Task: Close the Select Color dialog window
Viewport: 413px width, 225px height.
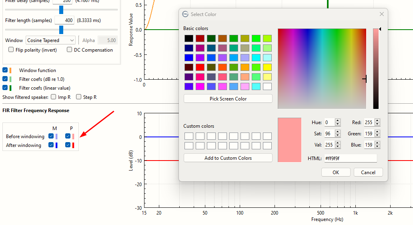Action: click(382, 14)
